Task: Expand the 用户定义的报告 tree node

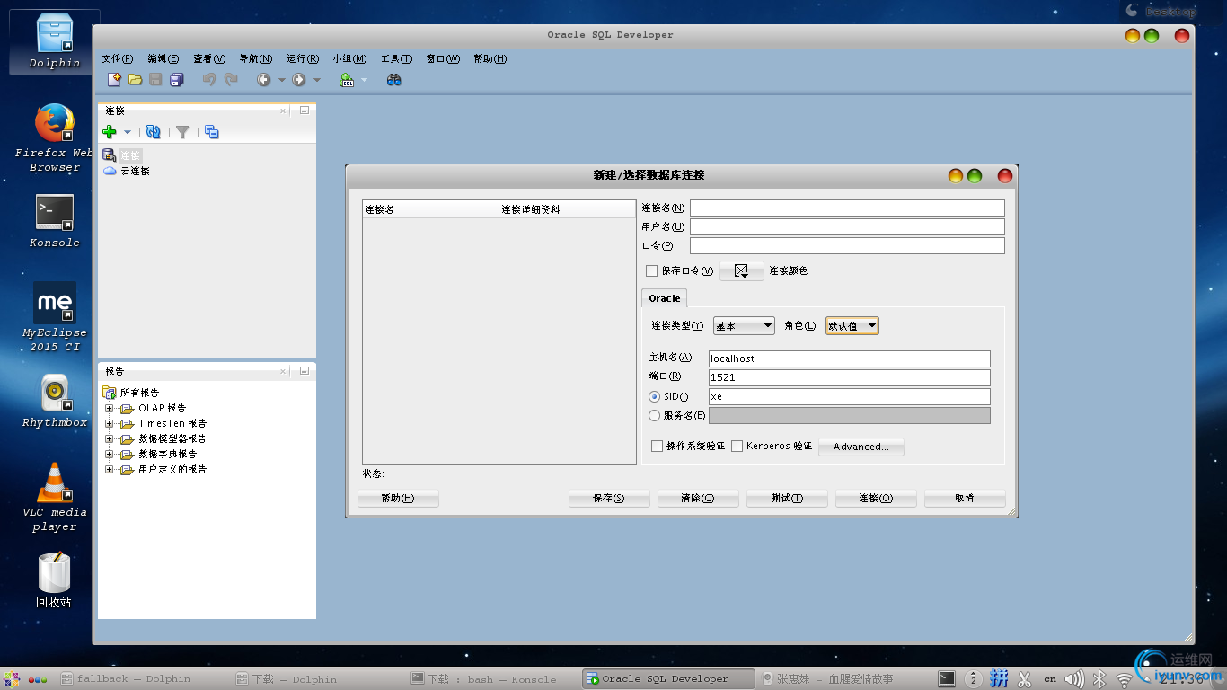Action: (x=110, y=469)
